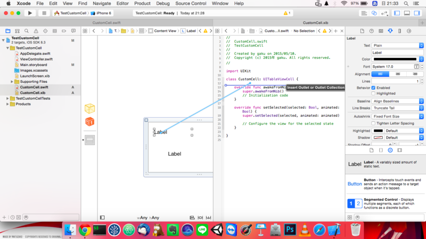
Task: Show the File inspector
Action: pos(362,31)
